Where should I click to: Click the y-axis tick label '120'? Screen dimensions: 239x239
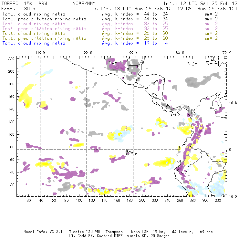tap(11, 122)
